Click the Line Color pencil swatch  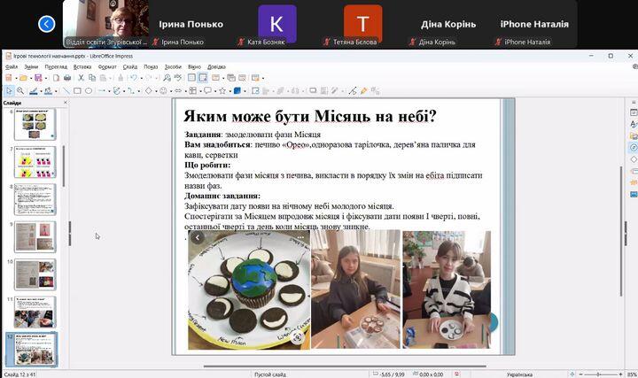tap(34, 90)
